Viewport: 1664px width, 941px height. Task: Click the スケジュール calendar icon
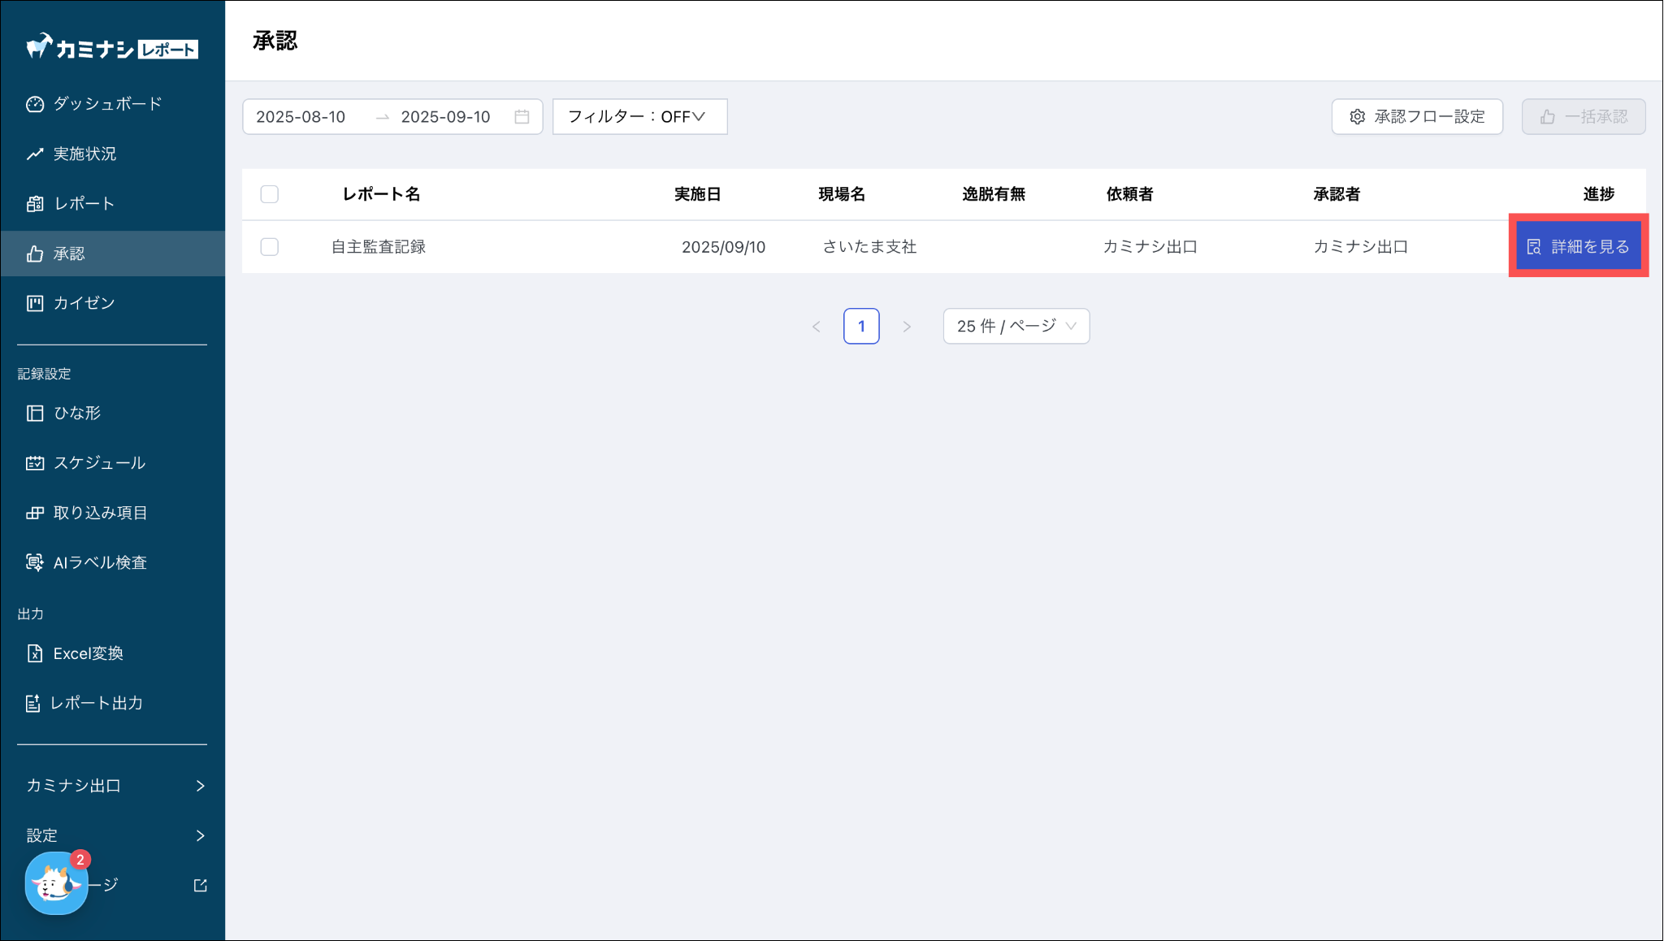pyautogui.click(x=34, y=463)
